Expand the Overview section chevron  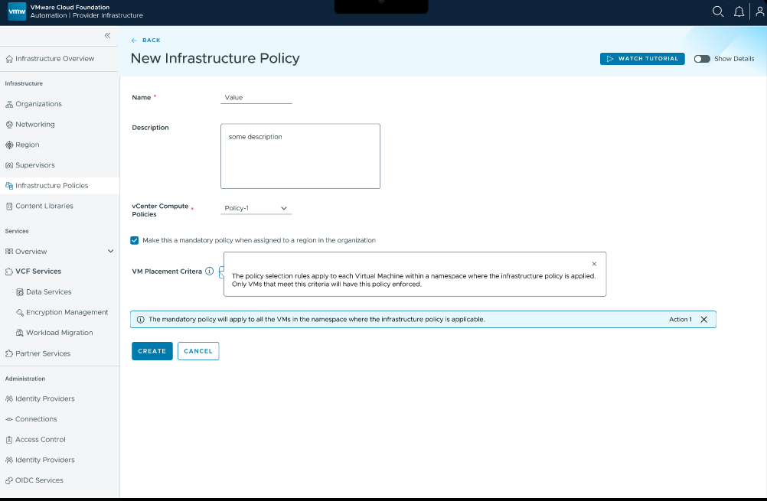pyautogui.click(x=110, y=251)
